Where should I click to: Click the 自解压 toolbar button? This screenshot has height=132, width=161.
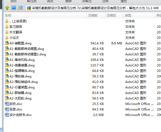click(x=87, y=1)
